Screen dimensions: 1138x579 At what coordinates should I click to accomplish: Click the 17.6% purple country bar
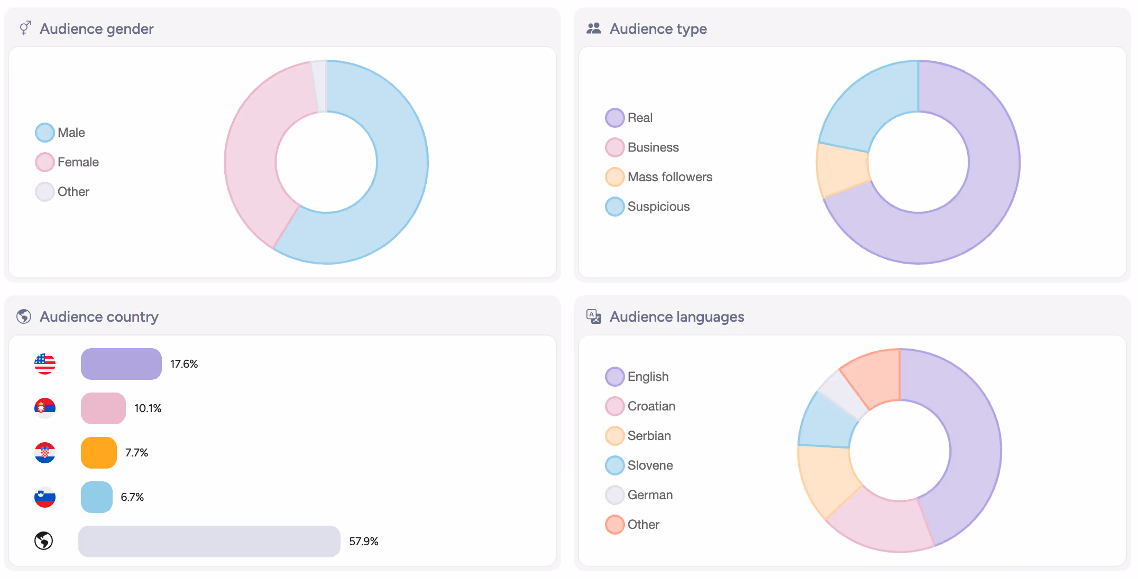[x=121, y=364]
